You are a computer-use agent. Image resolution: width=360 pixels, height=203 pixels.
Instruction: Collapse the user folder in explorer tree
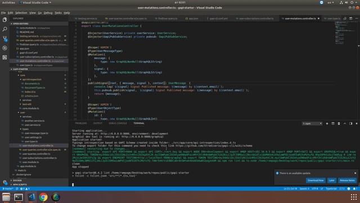coord(22,113)
